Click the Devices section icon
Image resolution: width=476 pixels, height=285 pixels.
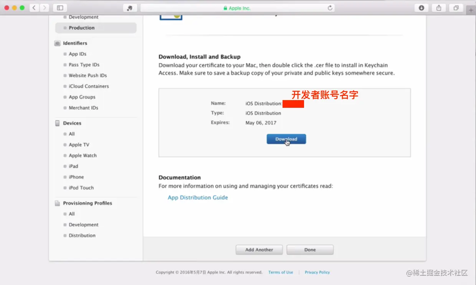[x=57, y=123]
